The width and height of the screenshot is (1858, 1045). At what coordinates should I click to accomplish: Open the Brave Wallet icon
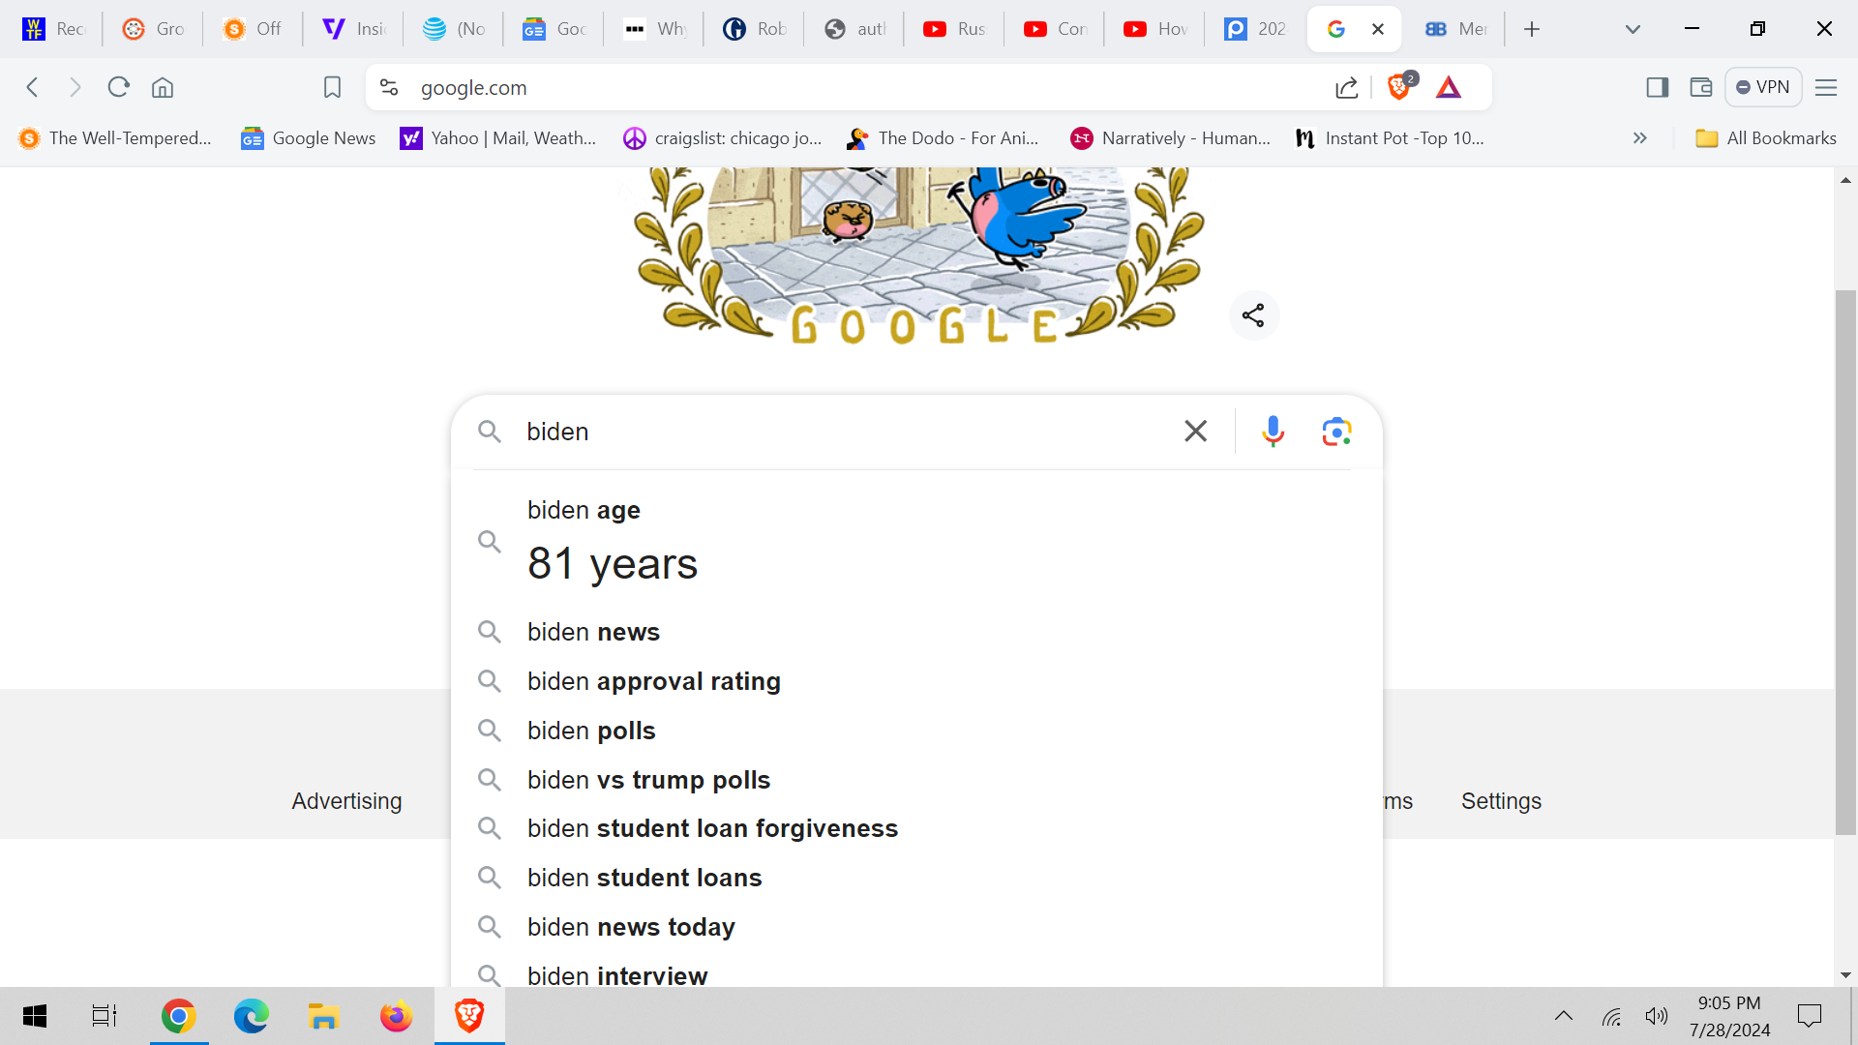[1701, 88]
